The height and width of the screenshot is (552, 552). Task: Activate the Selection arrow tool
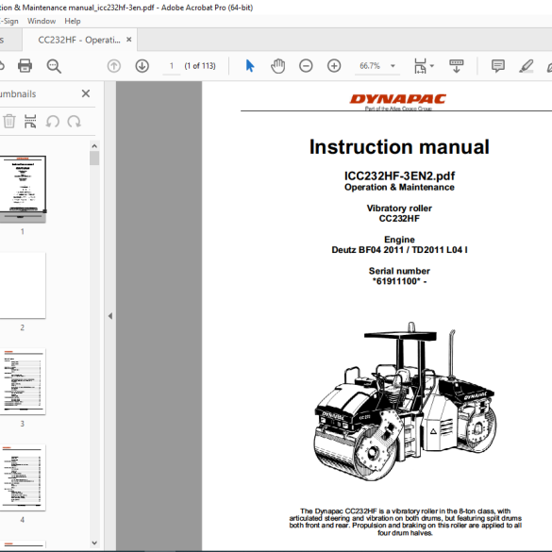(250, 66)
